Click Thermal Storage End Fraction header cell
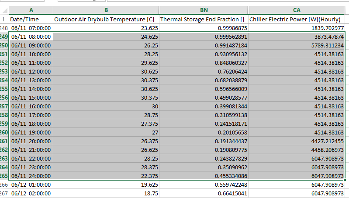Viewport: 349px width, 198px height. pyautogui.click(x=204, y=19)
